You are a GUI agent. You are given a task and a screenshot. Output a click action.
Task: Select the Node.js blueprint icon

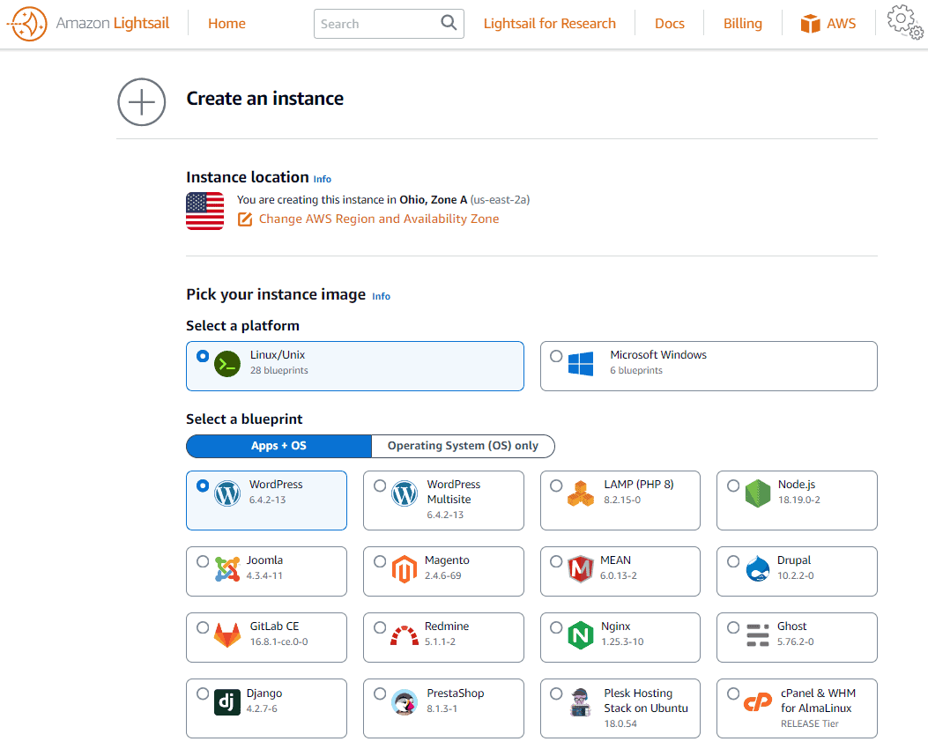tap(758, 493)
